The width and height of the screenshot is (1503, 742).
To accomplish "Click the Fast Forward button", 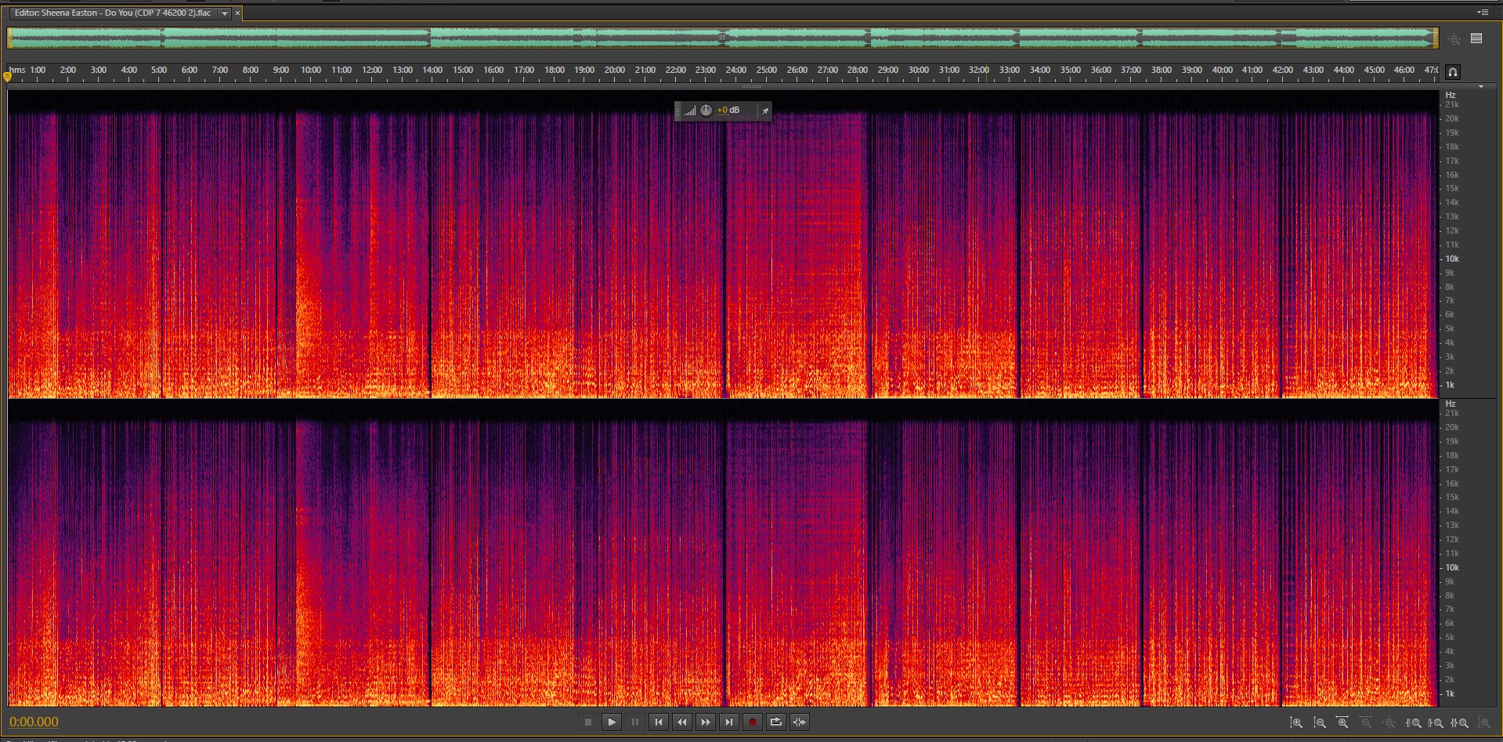I will [x=706, y=722].
